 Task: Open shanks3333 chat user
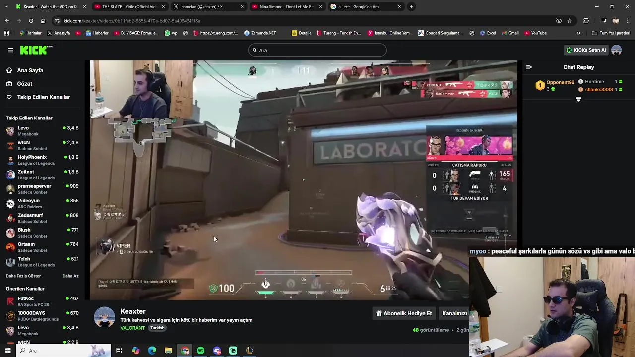[599, 90]
